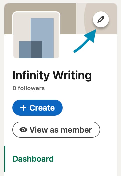Click the plus icon inside Create button

[x=23, y=108]
